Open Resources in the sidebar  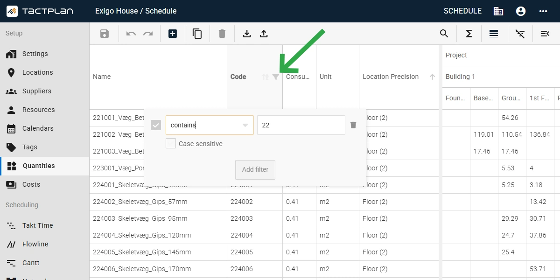[44, 110]
